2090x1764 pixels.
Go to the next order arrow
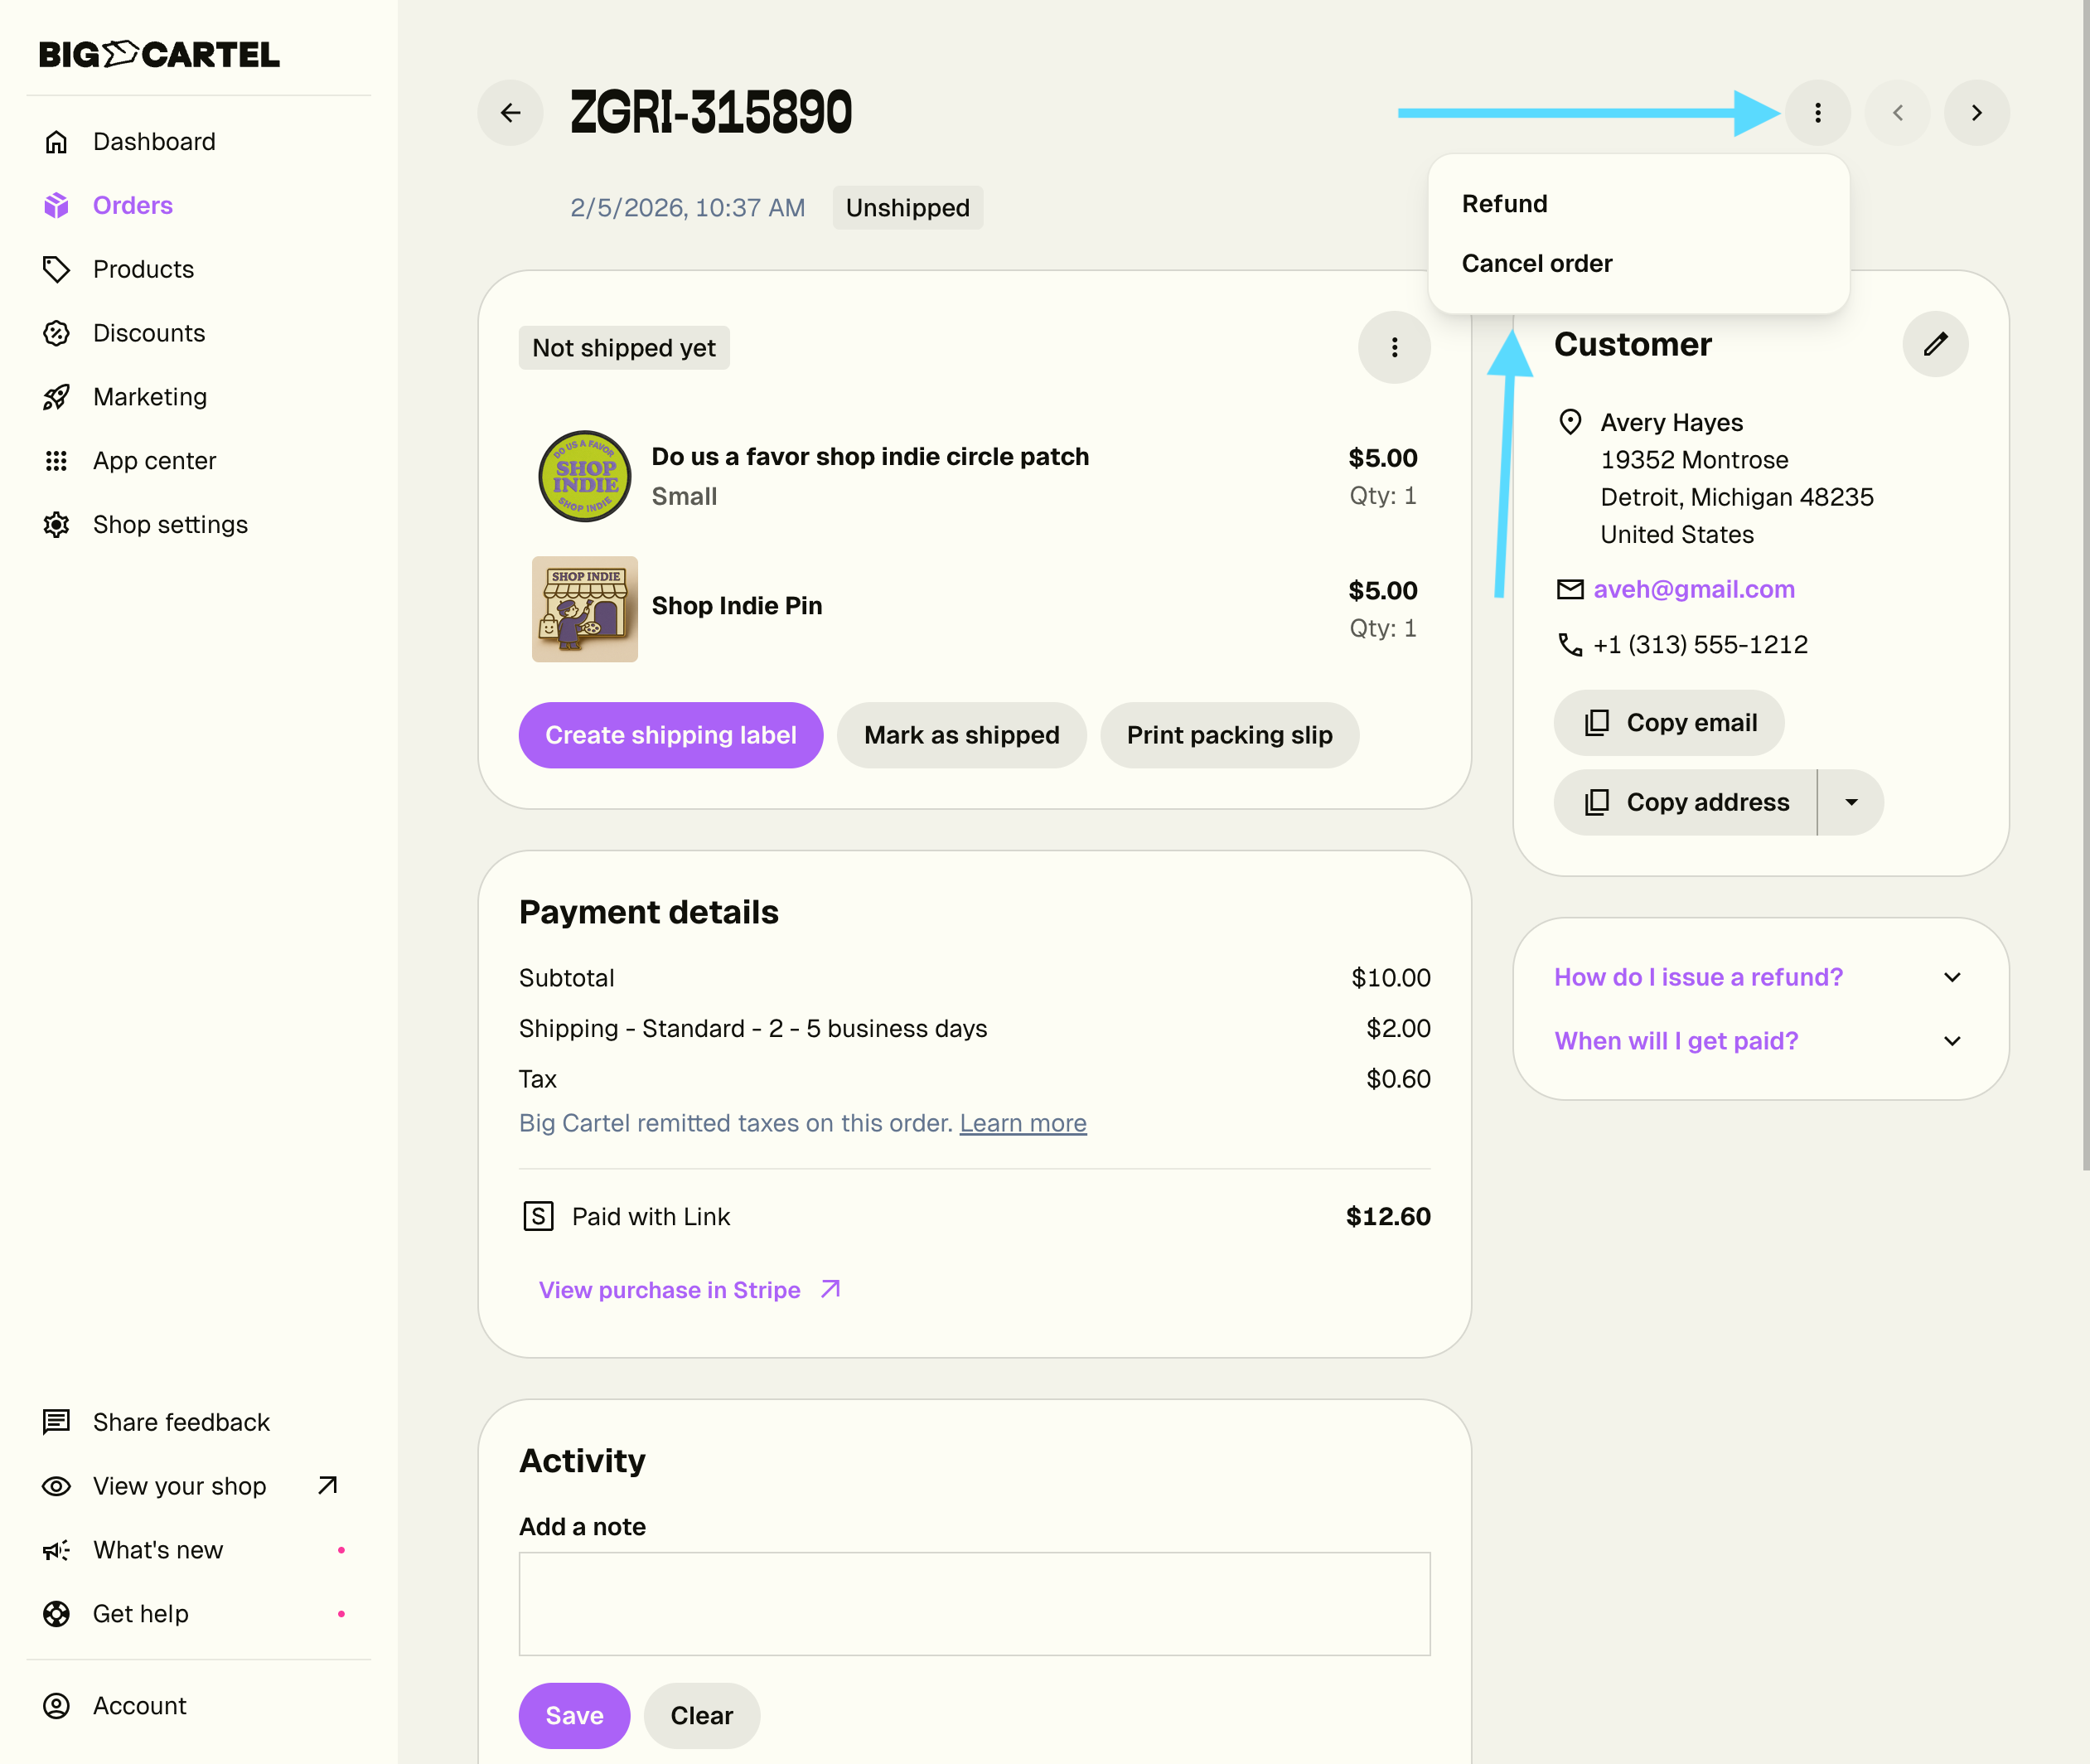(x=1976, y=113)
